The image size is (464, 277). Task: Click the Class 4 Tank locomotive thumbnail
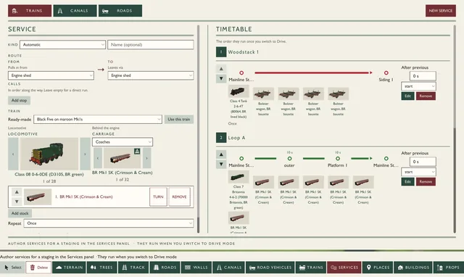[x=239, y=91]
